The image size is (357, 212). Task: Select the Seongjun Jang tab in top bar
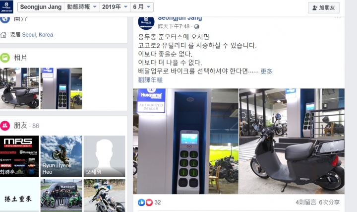pyautogui.click(x=41, y=7)
